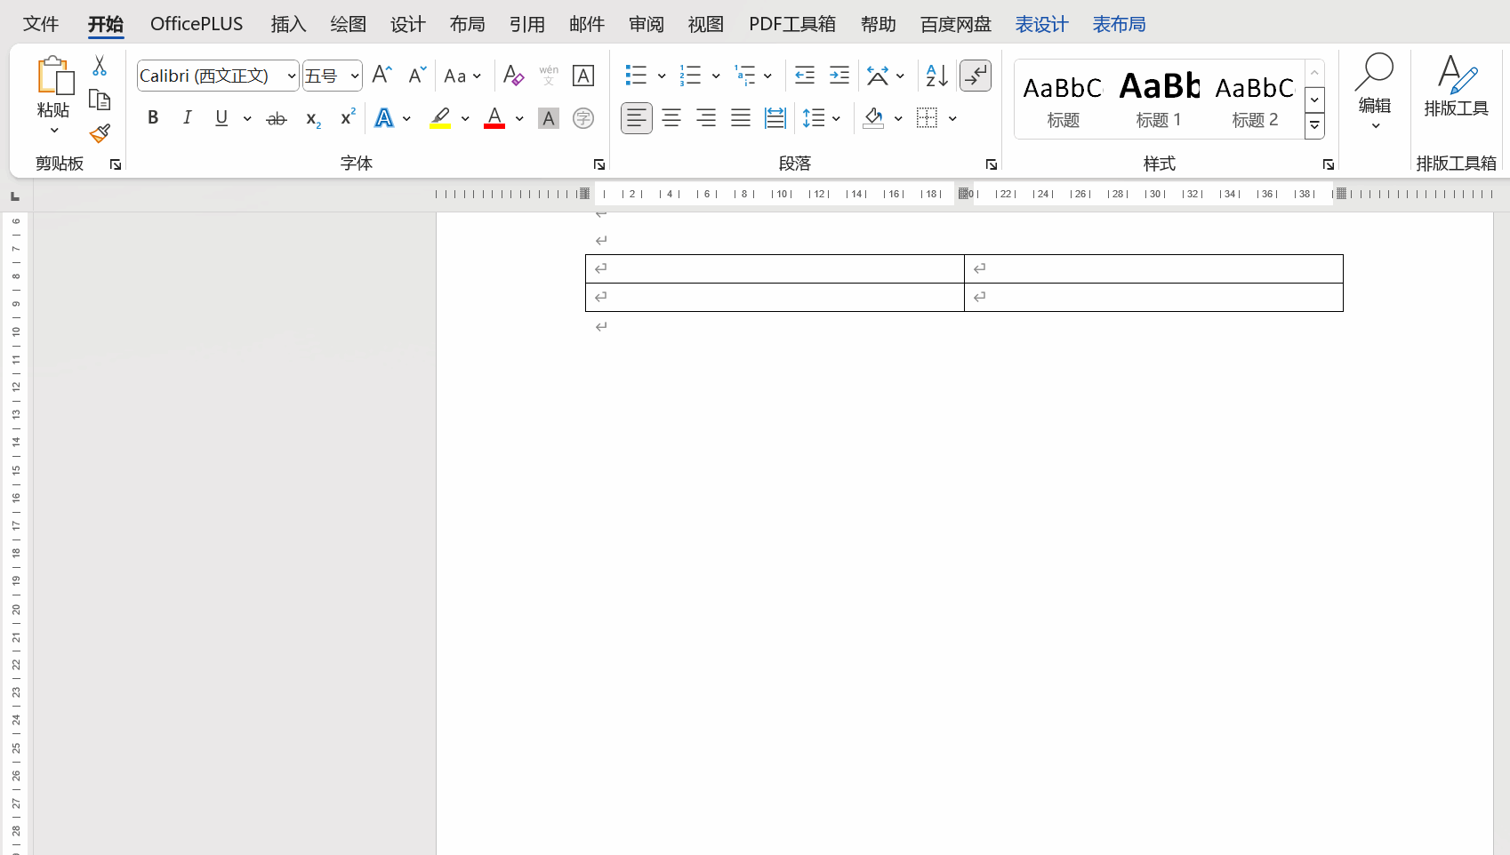Image resolution: width=1510 pixels, height=855 pixels.
Task: Apply the red font color swatch
Action: point(494,118)
